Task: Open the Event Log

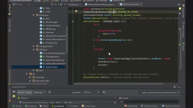Action: [x=131, y=106]
